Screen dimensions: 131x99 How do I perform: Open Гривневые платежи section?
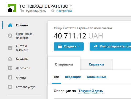point(24,36)
